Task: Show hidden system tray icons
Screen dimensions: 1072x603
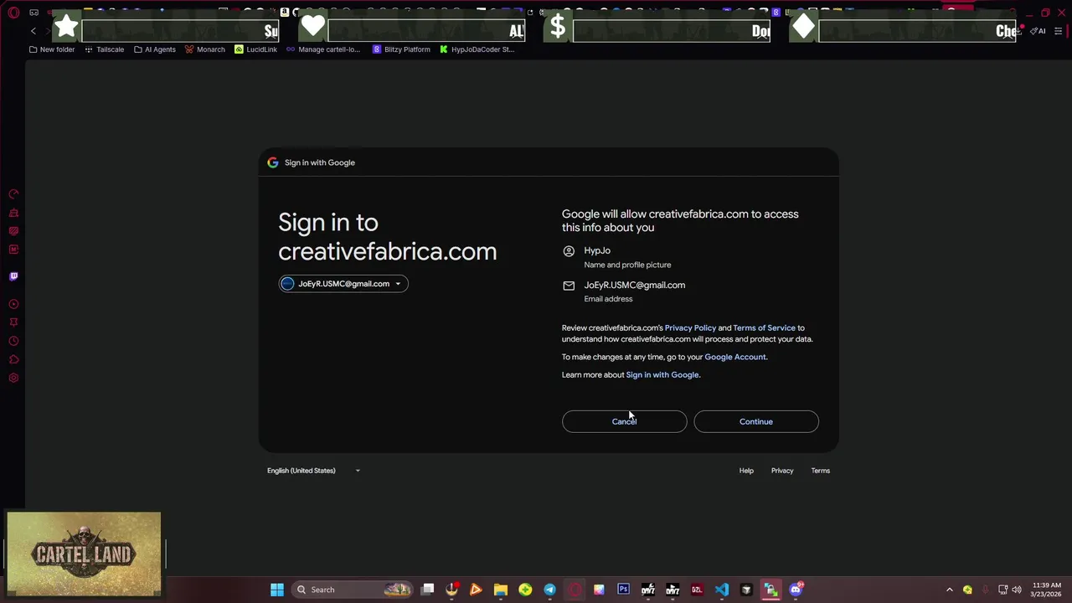Action: coord(949,590)
